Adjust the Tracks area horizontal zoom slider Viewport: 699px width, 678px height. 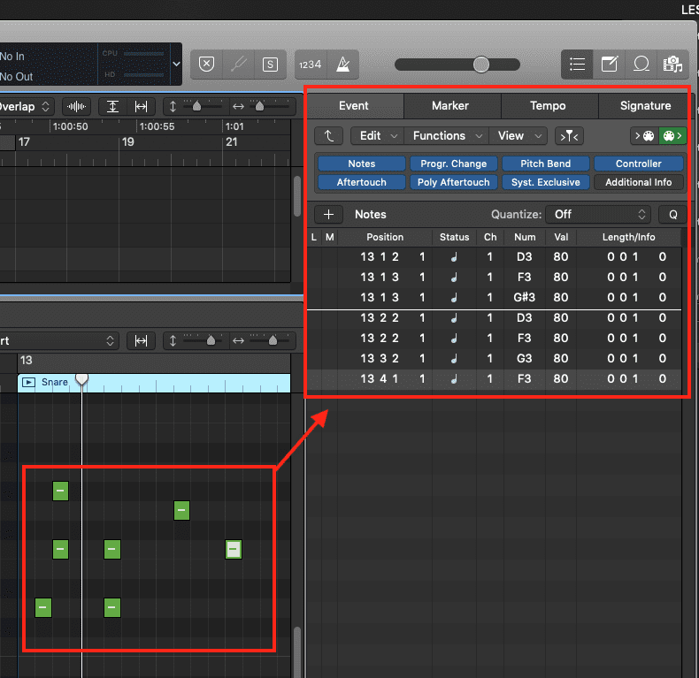coord(259,106)
